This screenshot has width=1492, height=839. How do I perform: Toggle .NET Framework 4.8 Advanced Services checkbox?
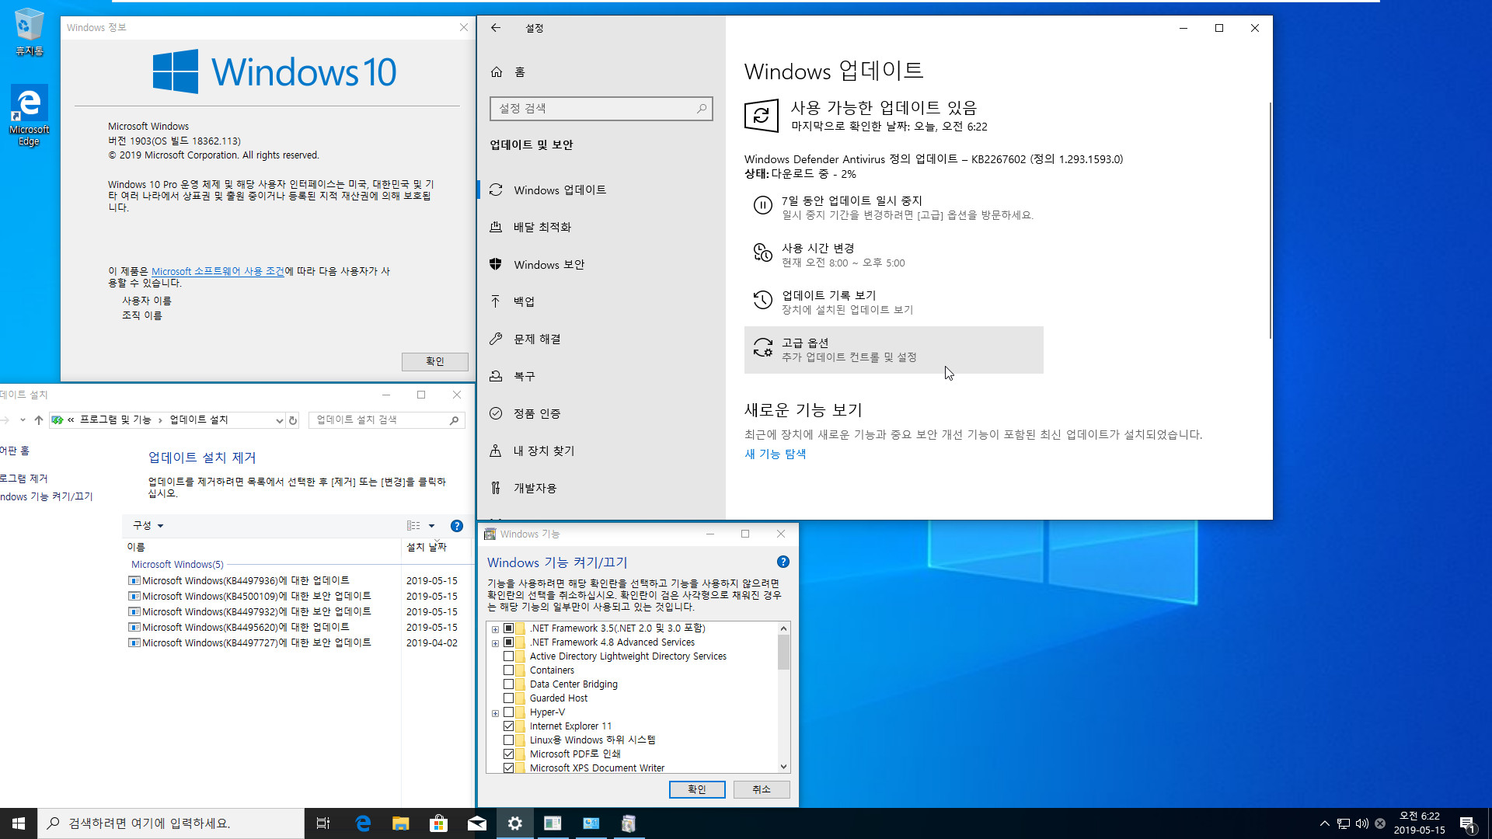click(x=508, y=642)
